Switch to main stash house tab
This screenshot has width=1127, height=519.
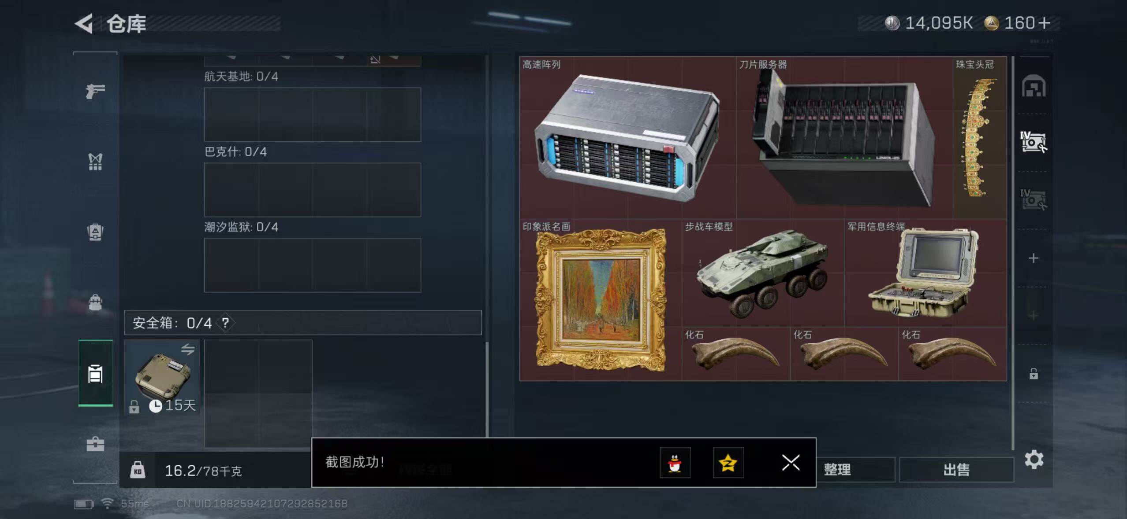tap(1034, 86)
